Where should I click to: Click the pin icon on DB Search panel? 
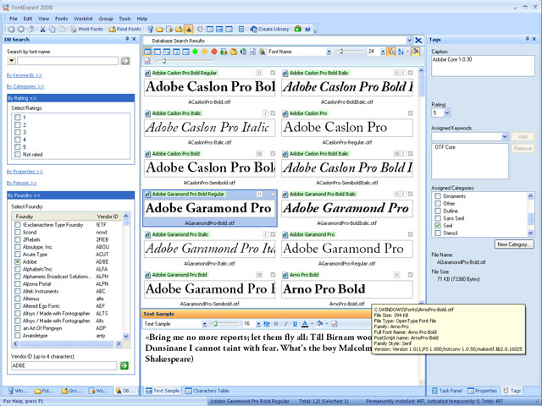127,40
